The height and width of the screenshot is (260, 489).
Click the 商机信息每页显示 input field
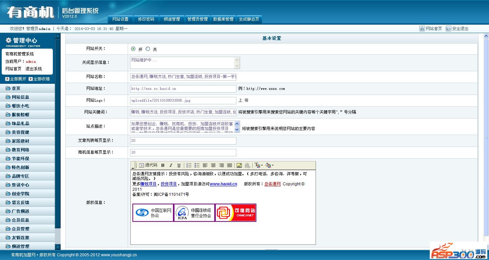[x=183, y=152]
